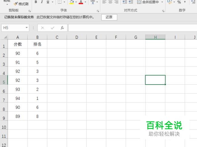The image size is (197, 147).
Task: Click the phonetic guide (wén) icon
Action: pos(93,2)
